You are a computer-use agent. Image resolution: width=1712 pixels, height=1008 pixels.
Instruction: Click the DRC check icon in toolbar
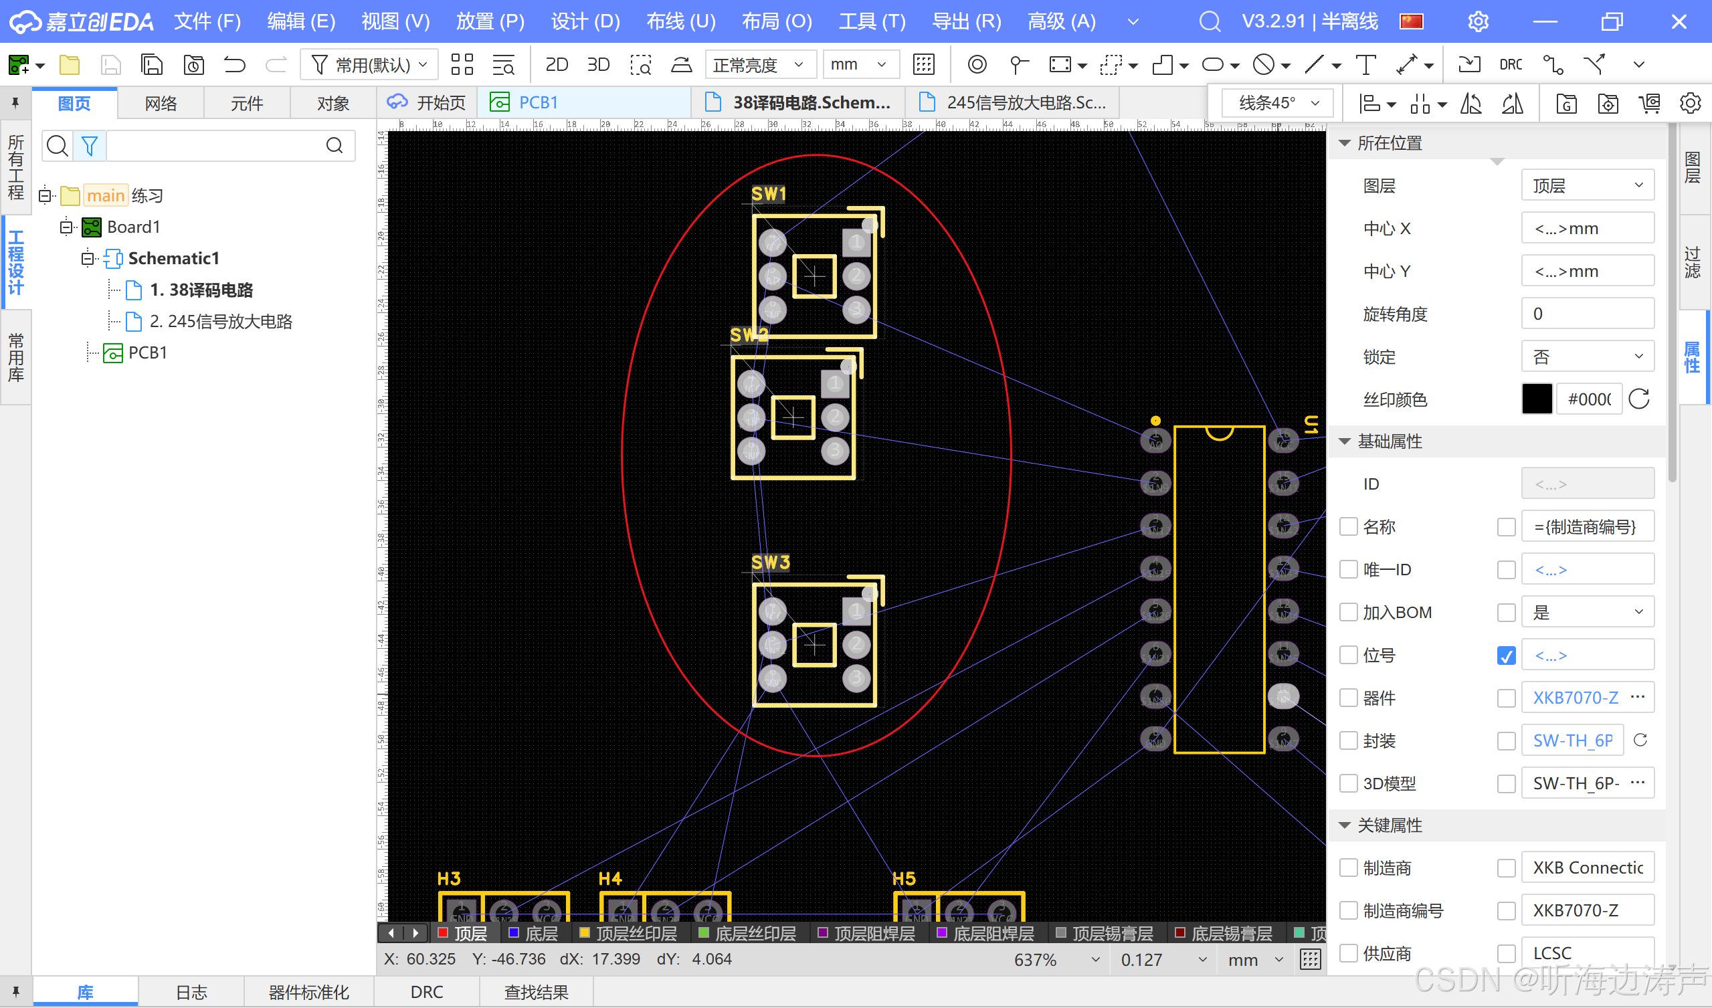click(1510, 65)
